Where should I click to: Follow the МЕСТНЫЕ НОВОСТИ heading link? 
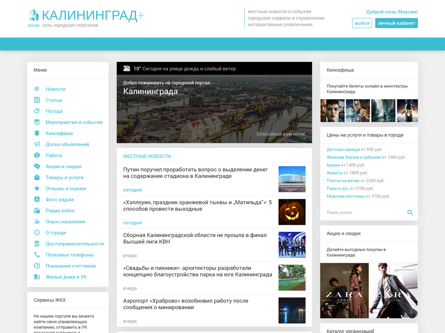(147, 156)
